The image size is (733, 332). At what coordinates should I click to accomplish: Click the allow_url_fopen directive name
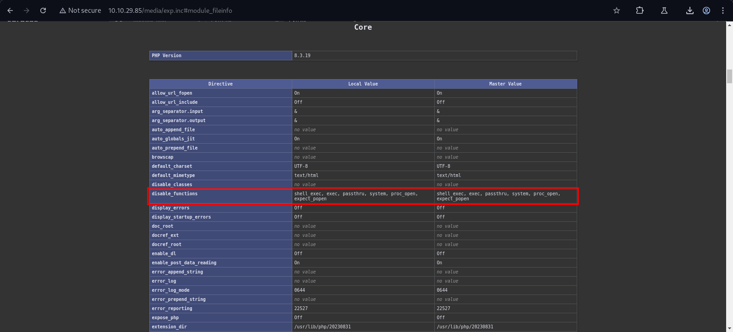(x=172, y=93)
